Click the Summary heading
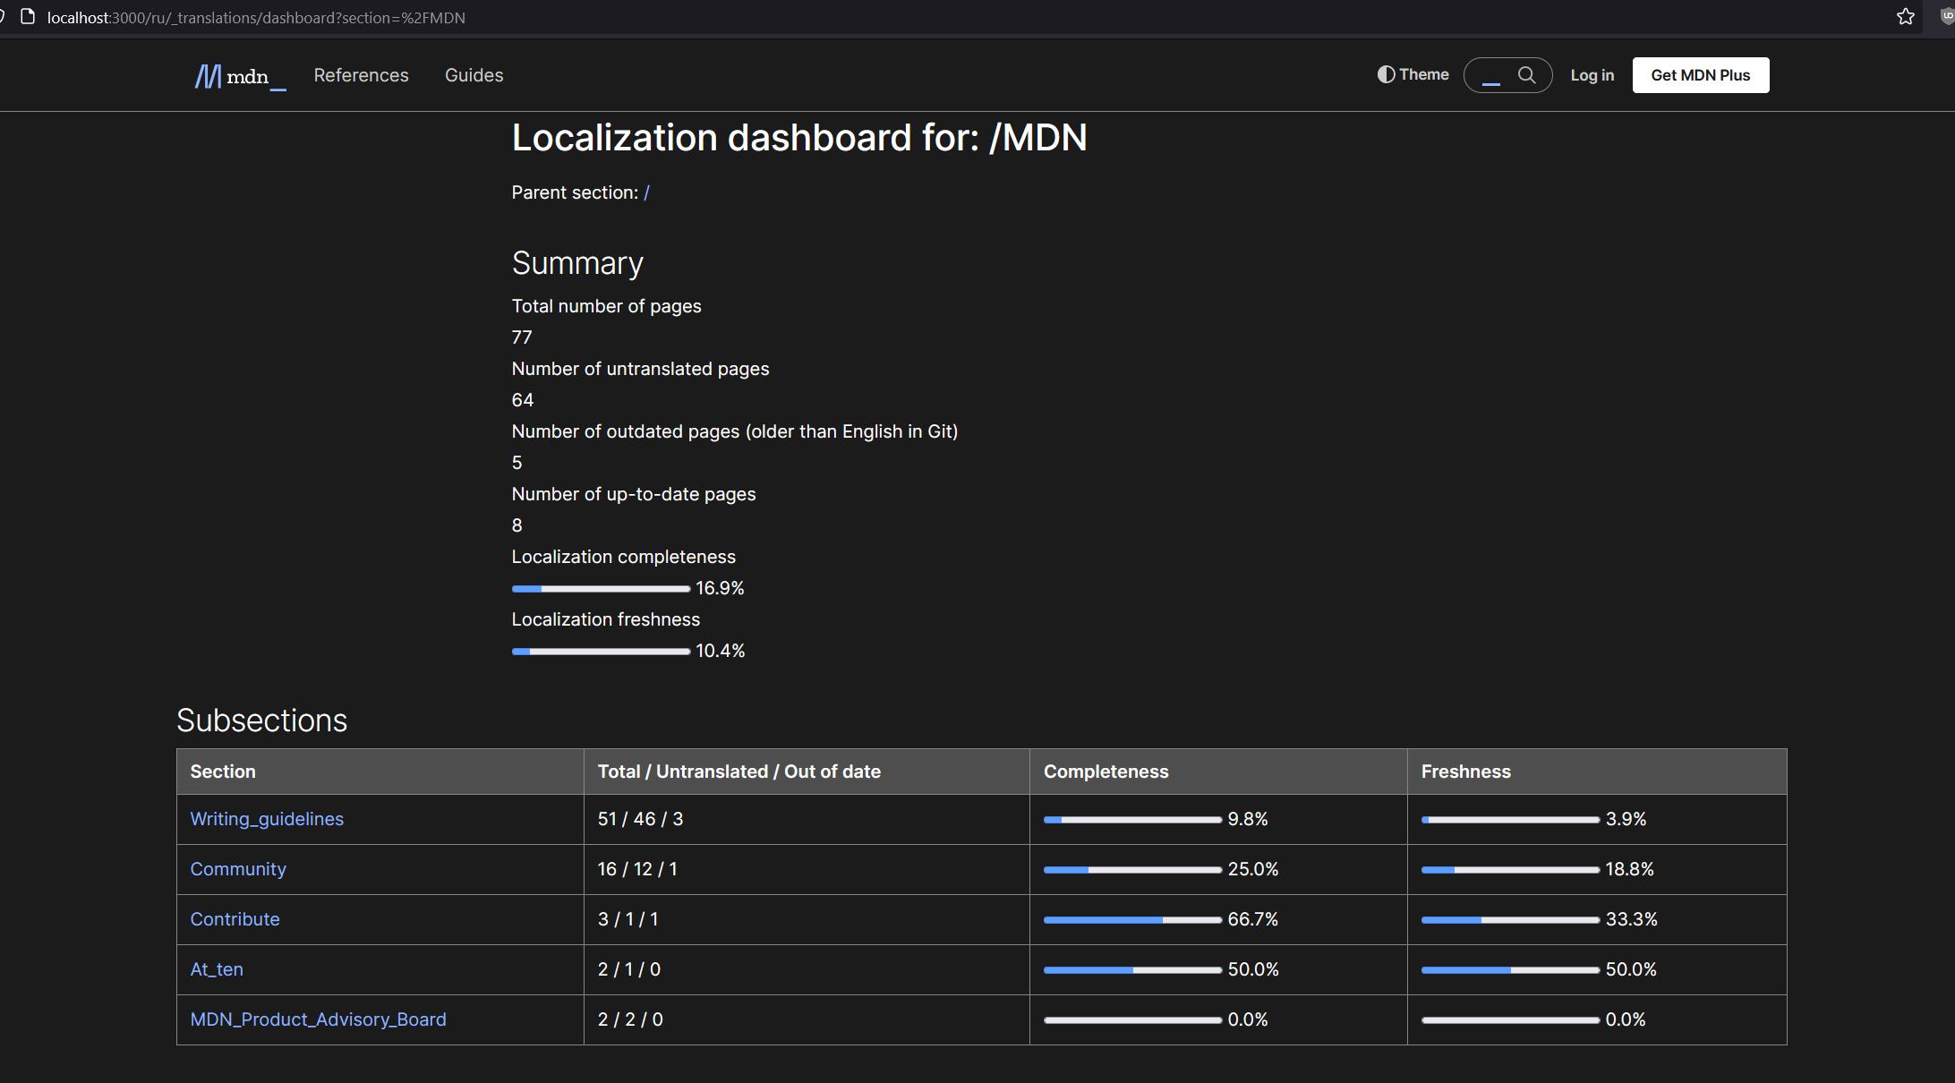This screenshot has width=1955, height=1083. 577,263
